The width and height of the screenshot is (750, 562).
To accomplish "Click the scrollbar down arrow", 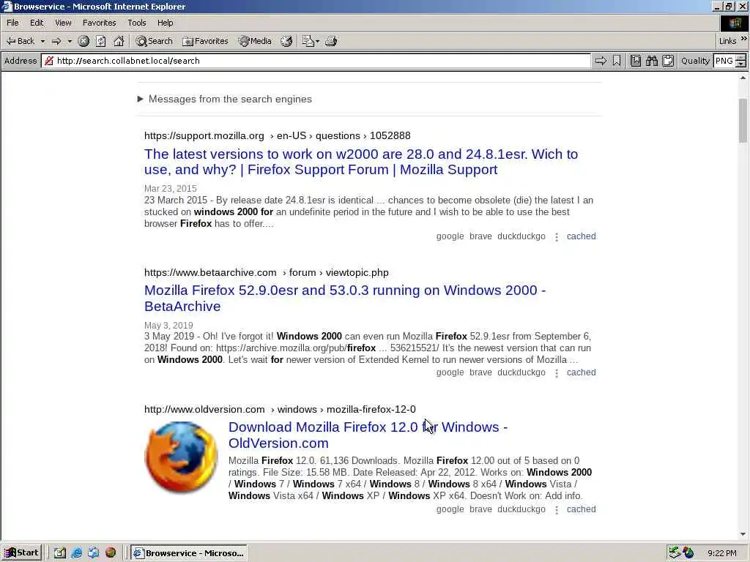I will pyautogui.click(x=743, y=534).
